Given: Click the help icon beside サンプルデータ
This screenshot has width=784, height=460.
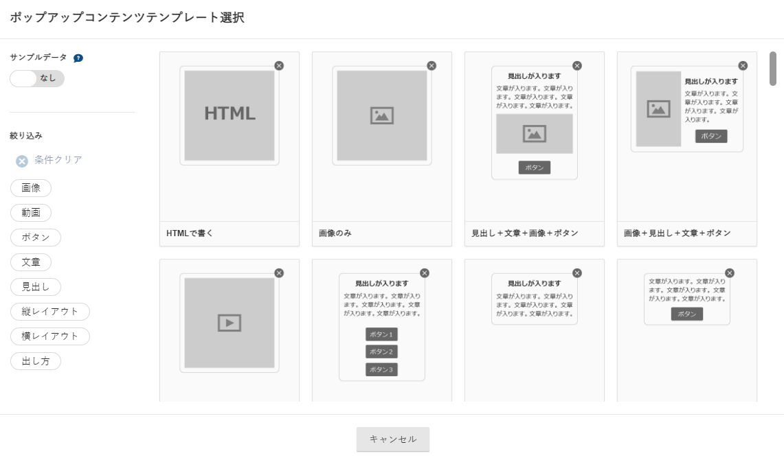Looking at the screenshot, I should click(x=78, y=58).
